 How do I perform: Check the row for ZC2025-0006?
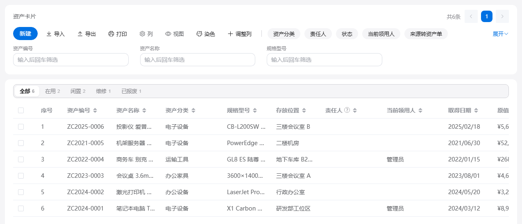coord(21,127)
